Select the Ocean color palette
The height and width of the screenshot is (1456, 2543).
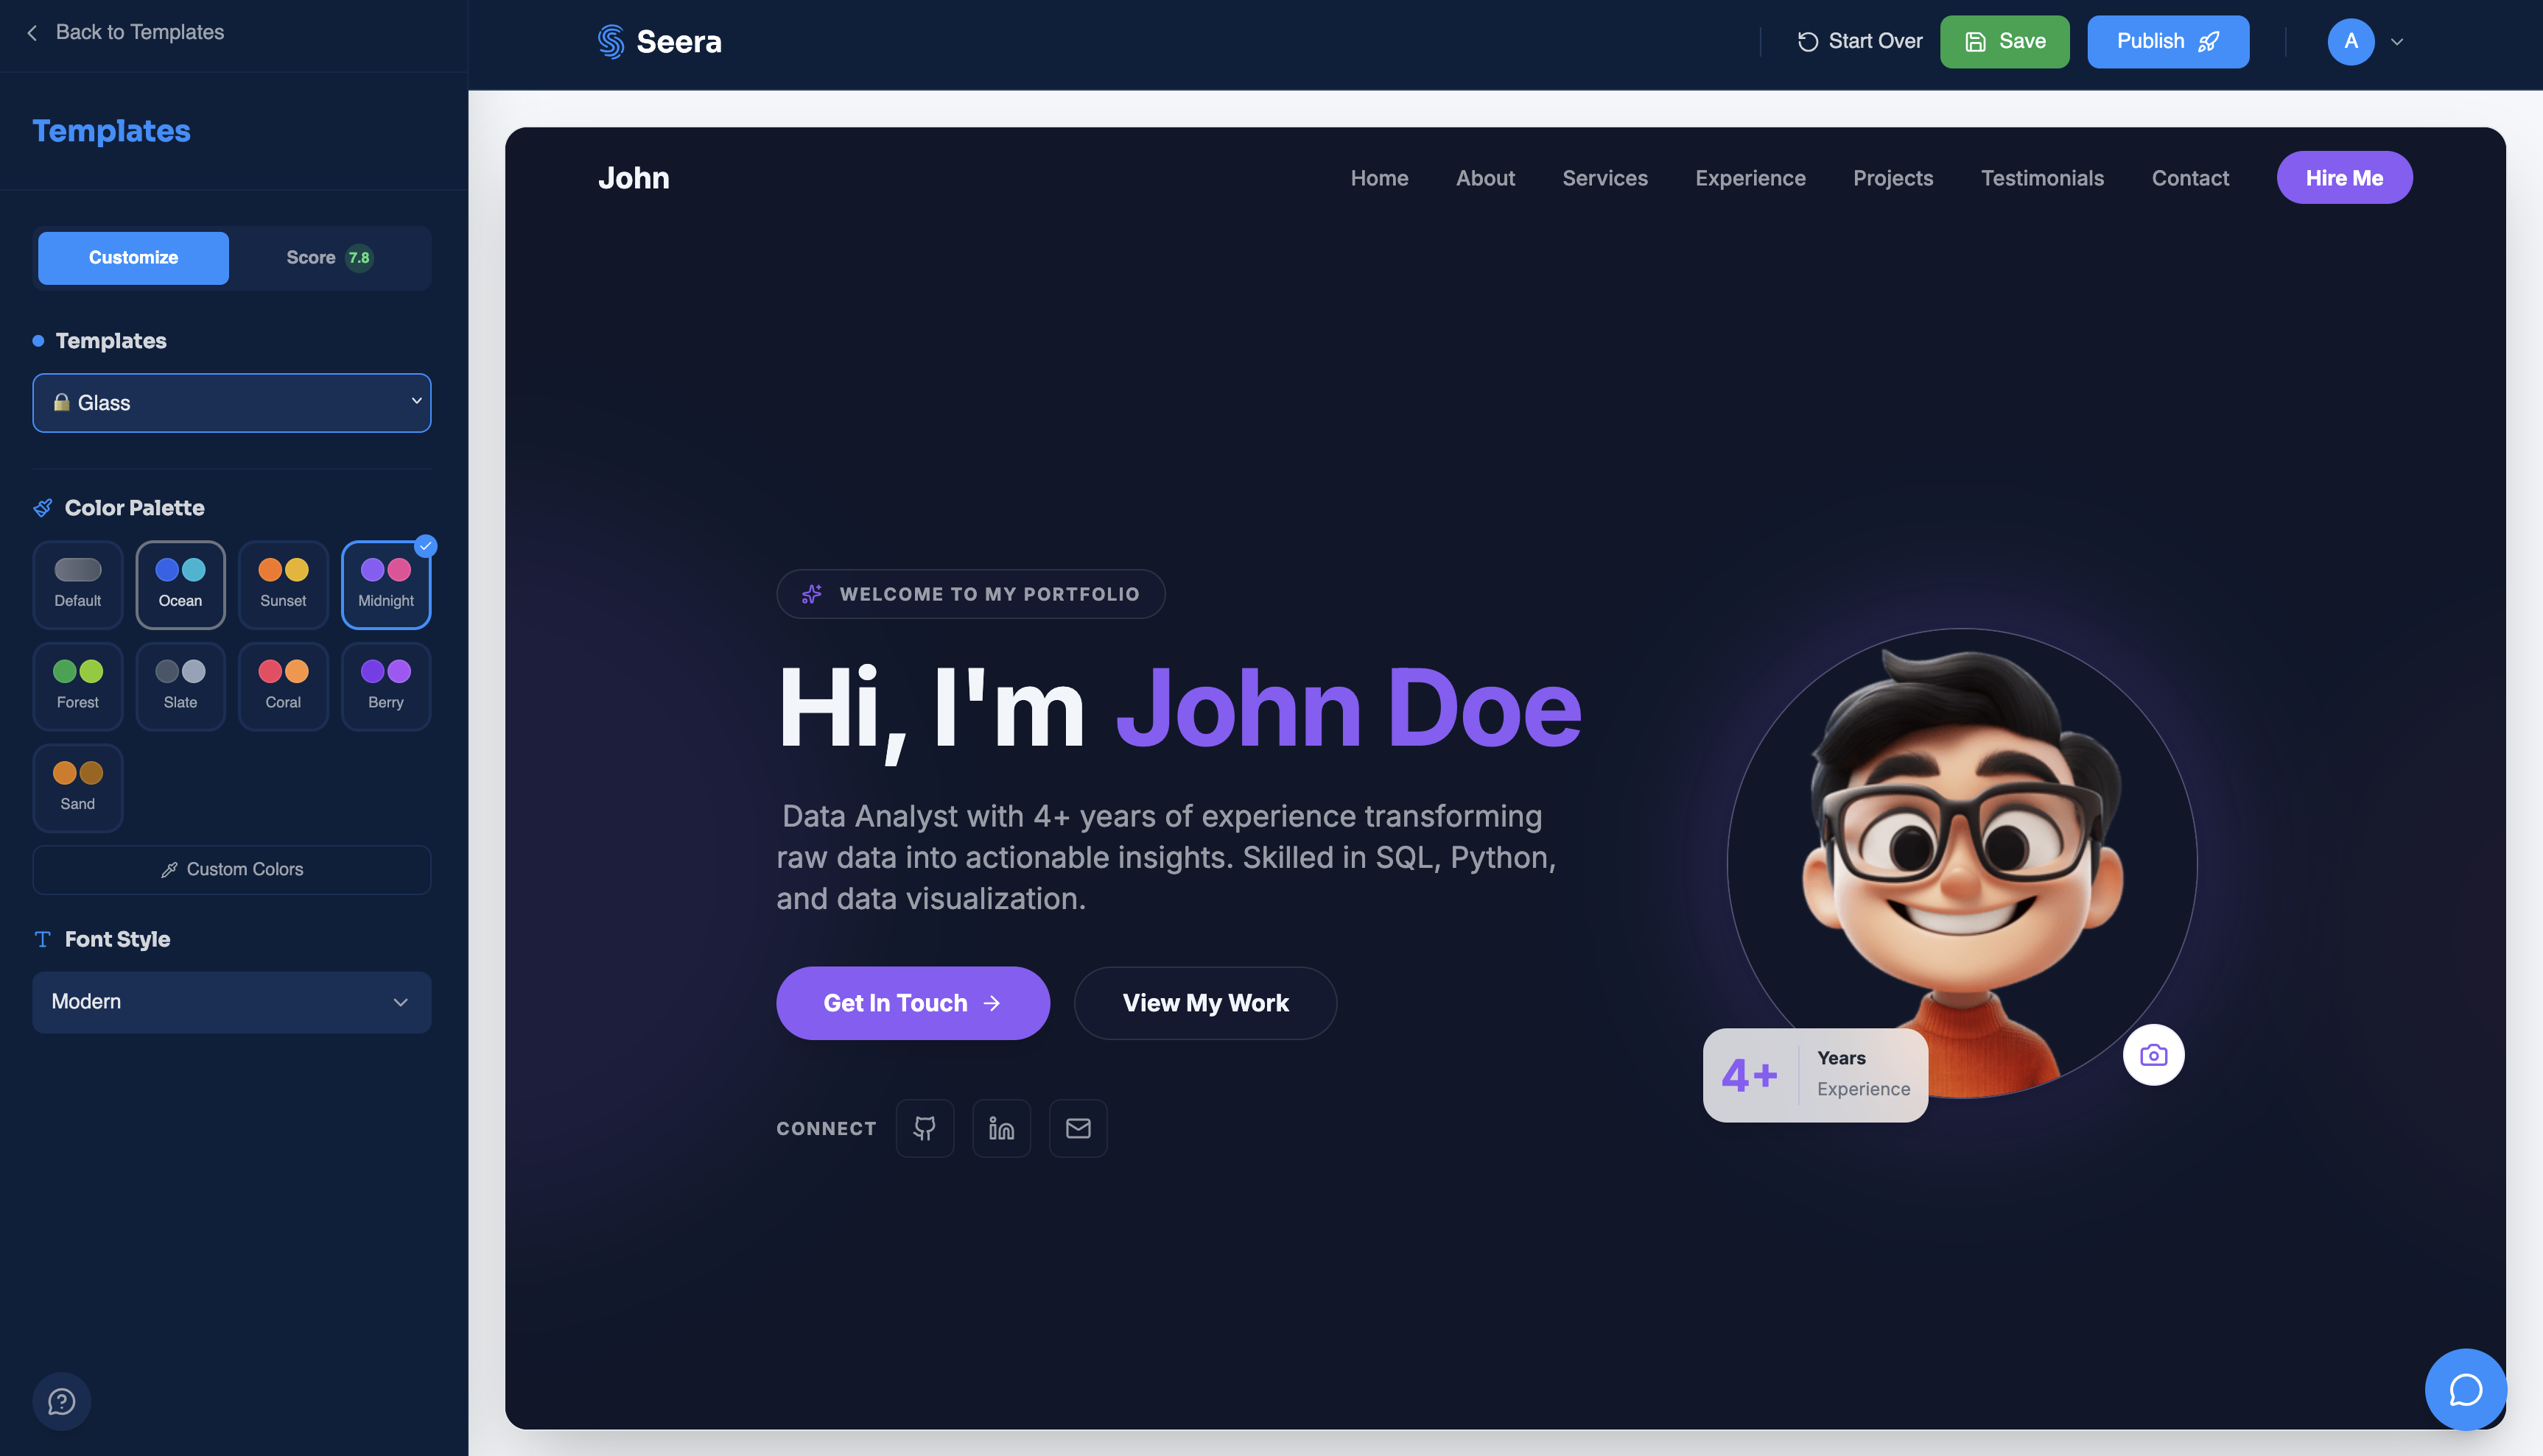click(x=180, y=585)
